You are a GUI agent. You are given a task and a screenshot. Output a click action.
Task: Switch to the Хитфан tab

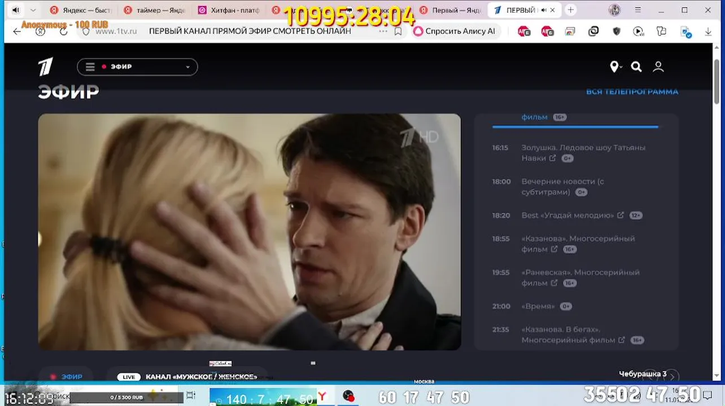[229, 10]
